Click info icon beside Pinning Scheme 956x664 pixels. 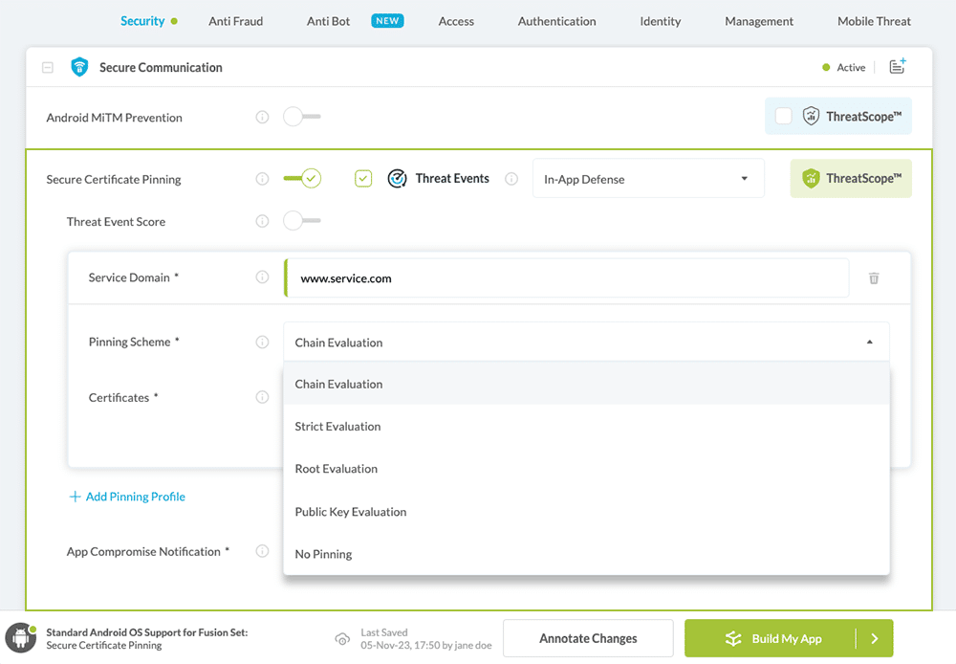pyautogui.click(x=262, y=343)
